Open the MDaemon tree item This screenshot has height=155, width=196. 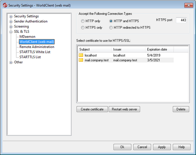pyautogui.click(x=28, y=37)
